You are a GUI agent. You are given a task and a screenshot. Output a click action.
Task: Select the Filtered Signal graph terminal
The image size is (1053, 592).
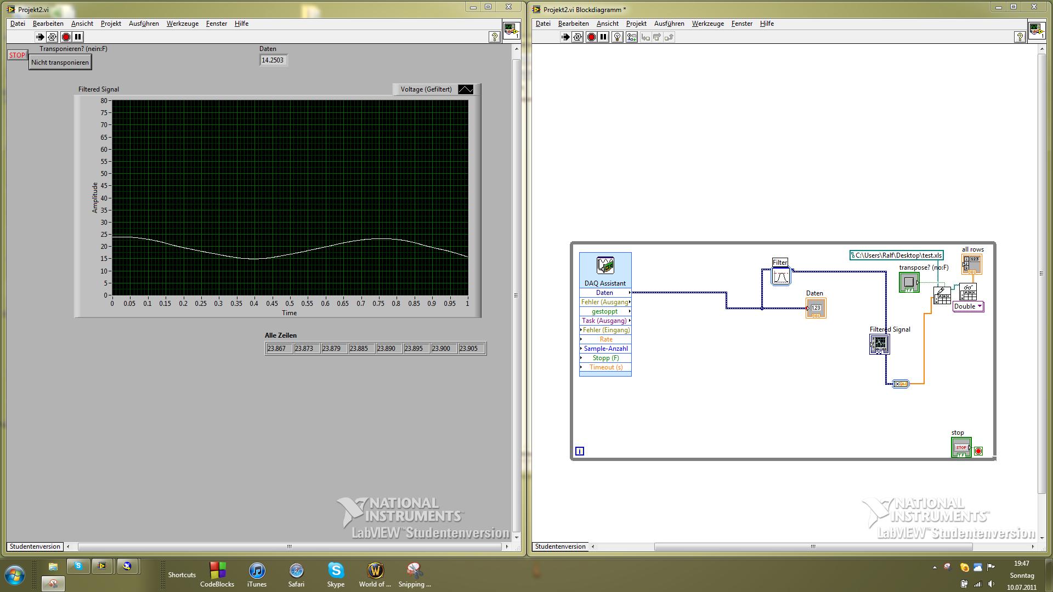coord(879,344)
